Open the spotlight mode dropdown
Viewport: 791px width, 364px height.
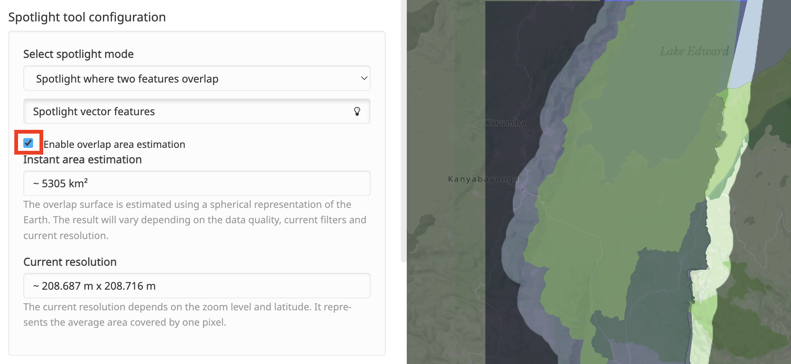197,78
